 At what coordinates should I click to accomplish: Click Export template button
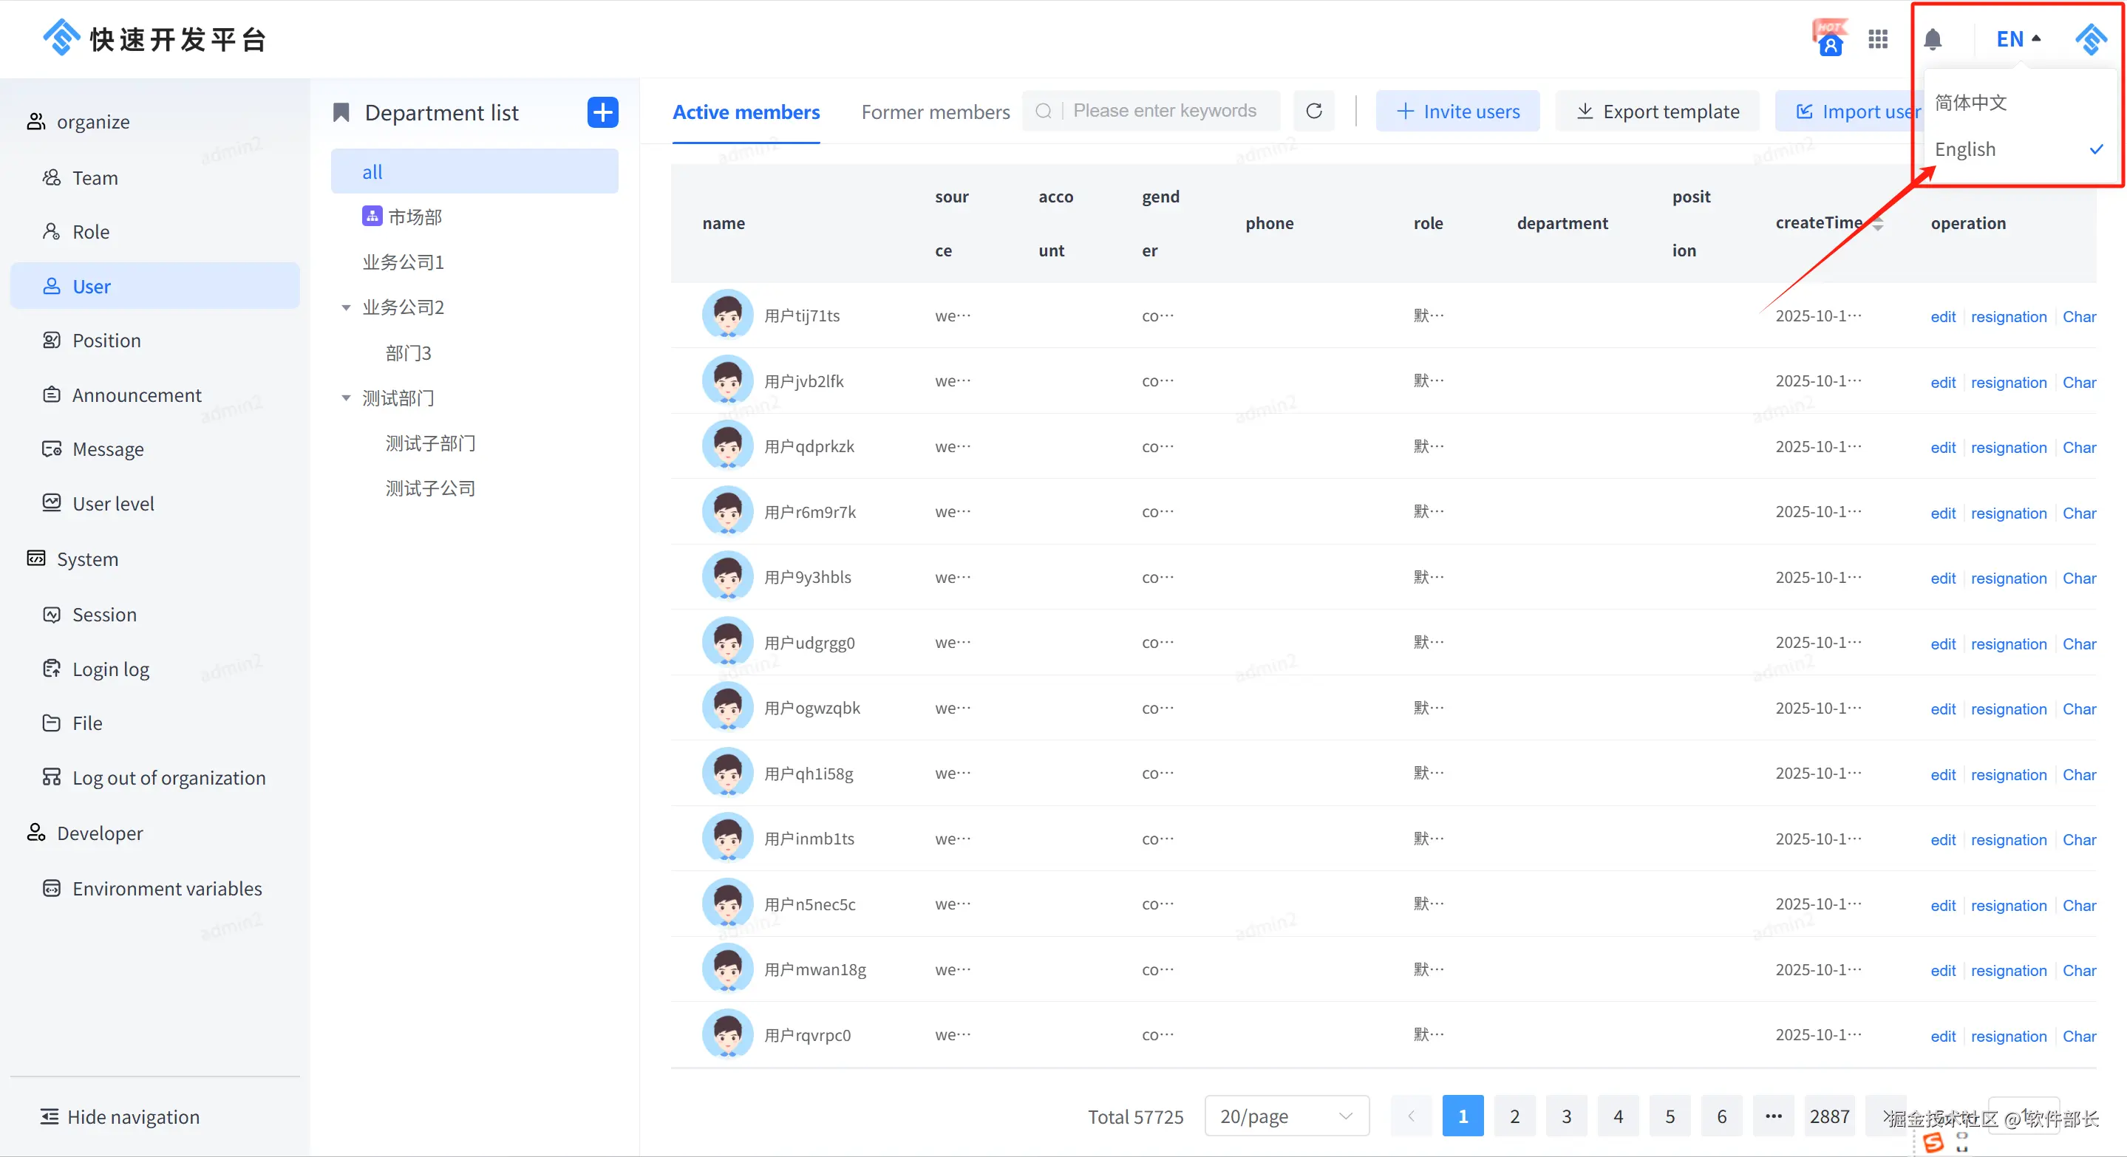(1657, 112)
